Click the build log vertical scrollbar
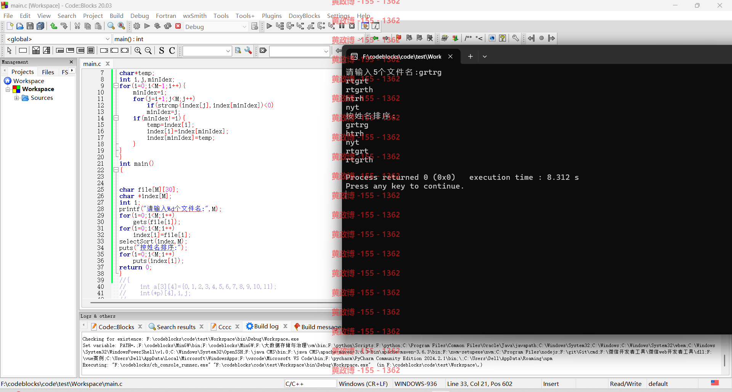 click(x=724, y=360)
